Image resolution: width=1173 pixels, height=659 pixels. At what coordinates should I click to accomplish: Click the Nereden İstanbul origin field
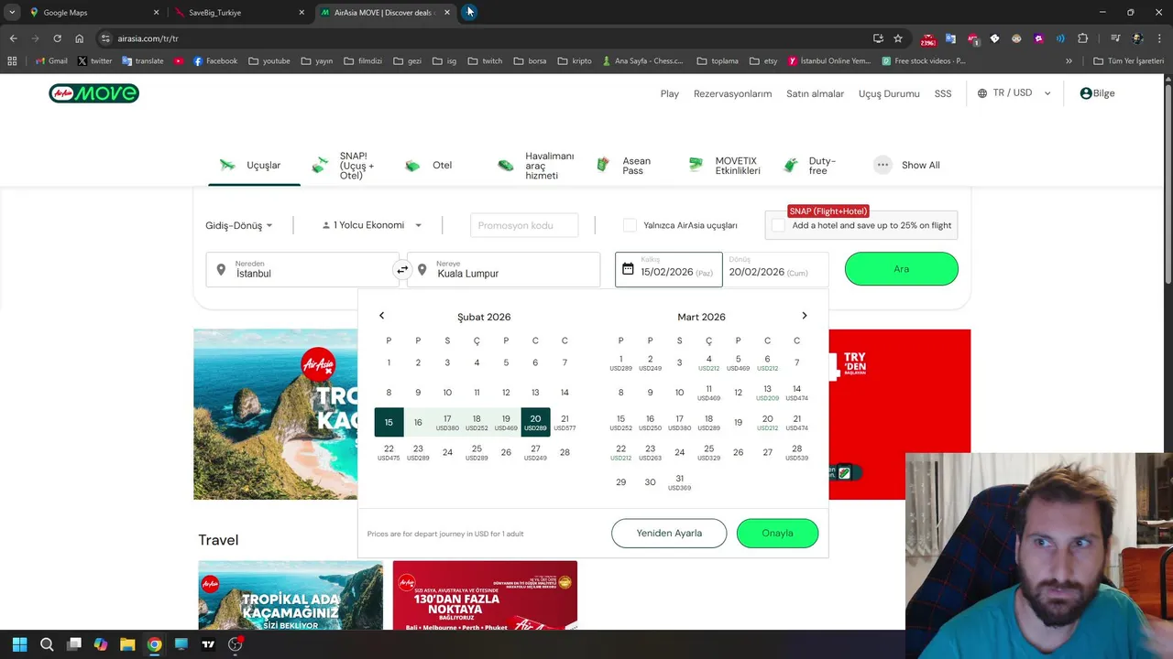pos(302,269)
